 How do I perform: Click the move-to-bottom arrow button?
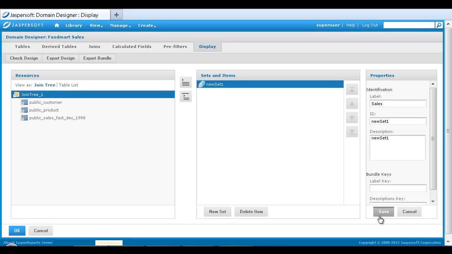[352, 132]
